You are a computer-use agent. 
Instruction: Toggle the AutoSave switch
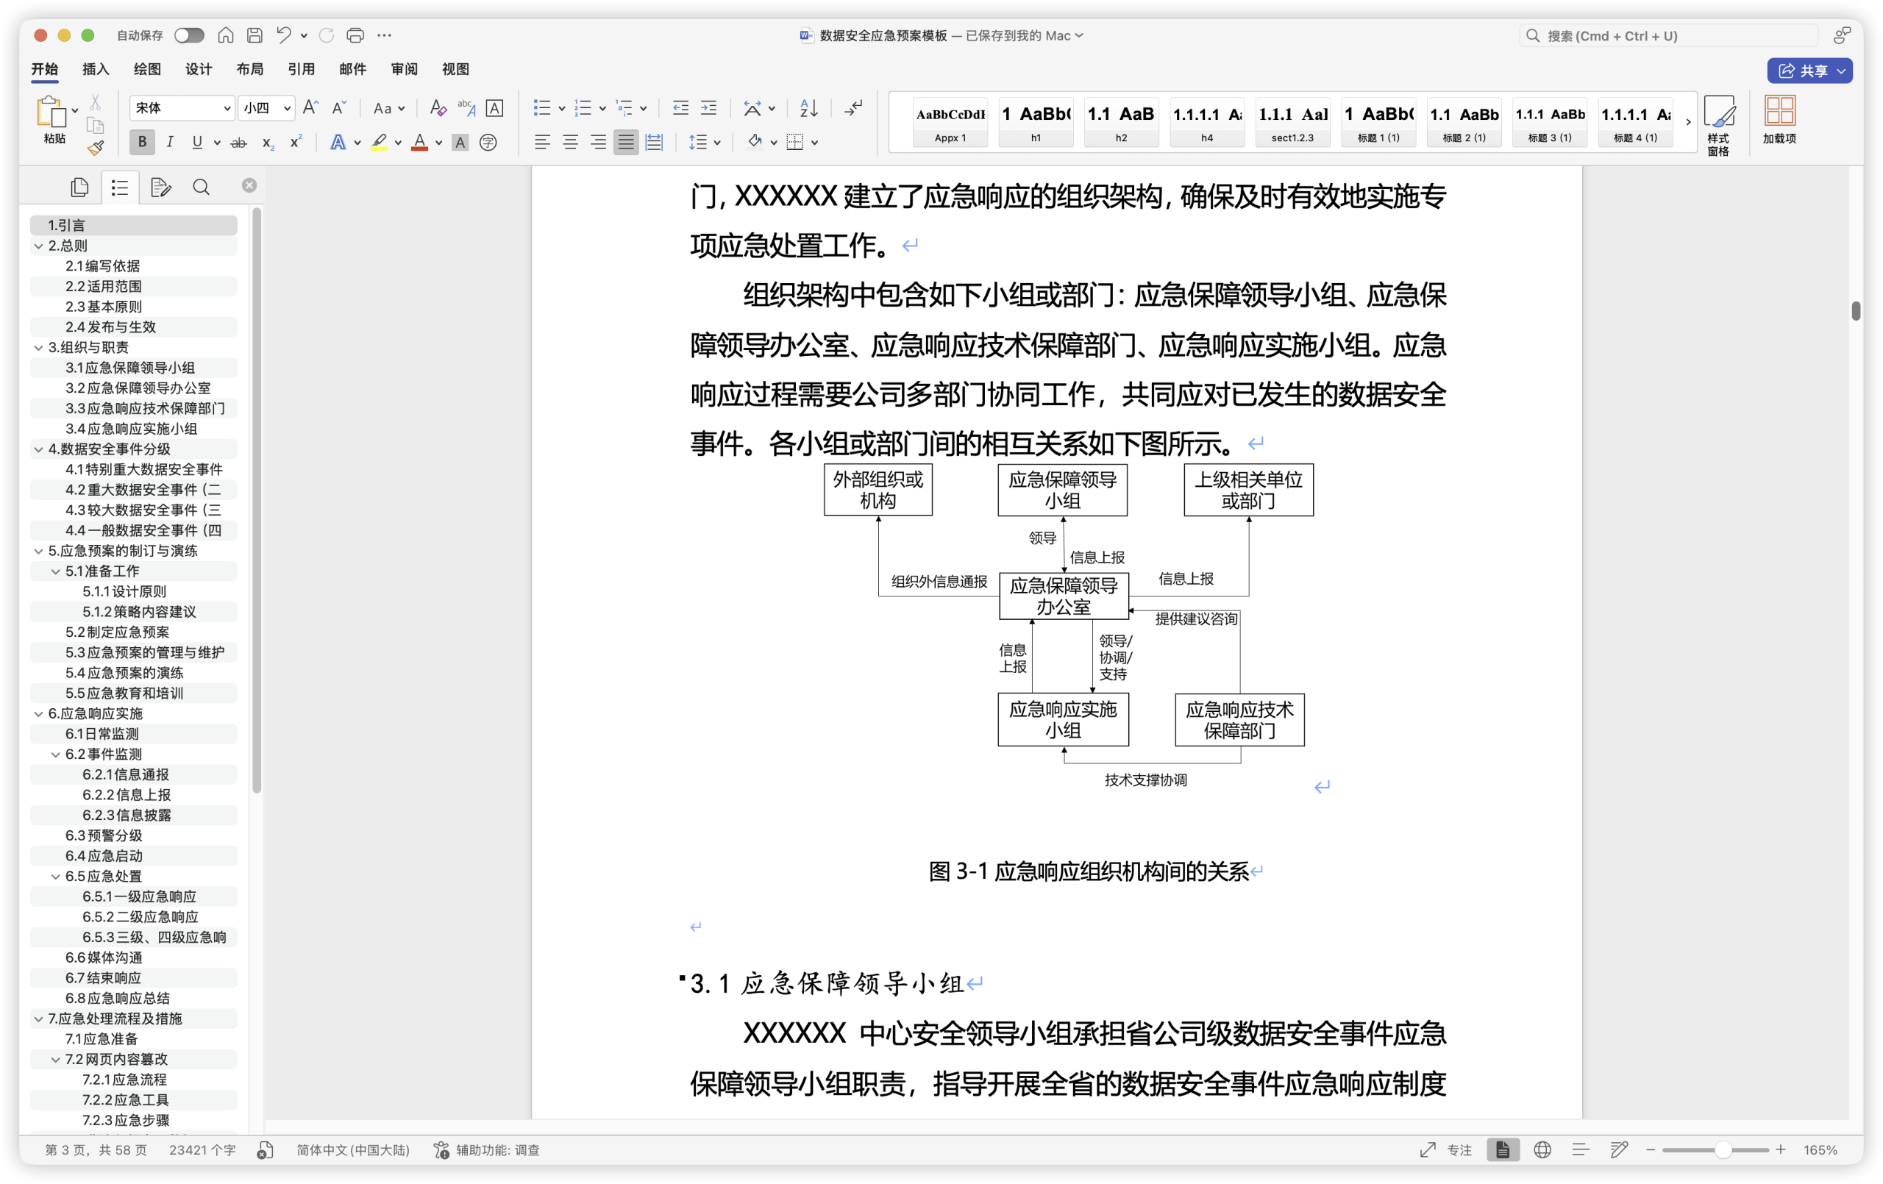[x=188, y=35]
